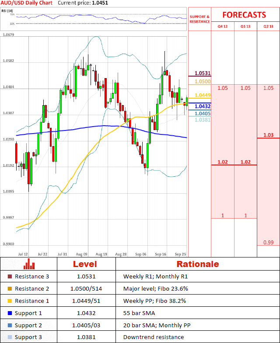The image size is (280, 343).
Task: Click the 1.0531 resistance label on chart
Action: [203, 73]
